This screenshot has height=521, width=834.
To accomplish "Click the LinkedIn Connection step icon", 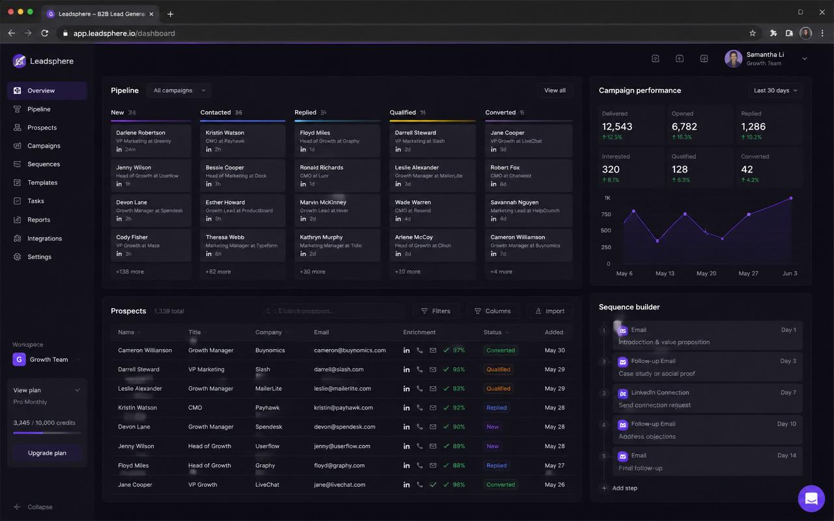I will (x=623, y=393).
